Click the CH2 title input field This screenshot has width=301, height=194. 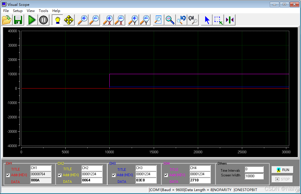pos(92,168)
